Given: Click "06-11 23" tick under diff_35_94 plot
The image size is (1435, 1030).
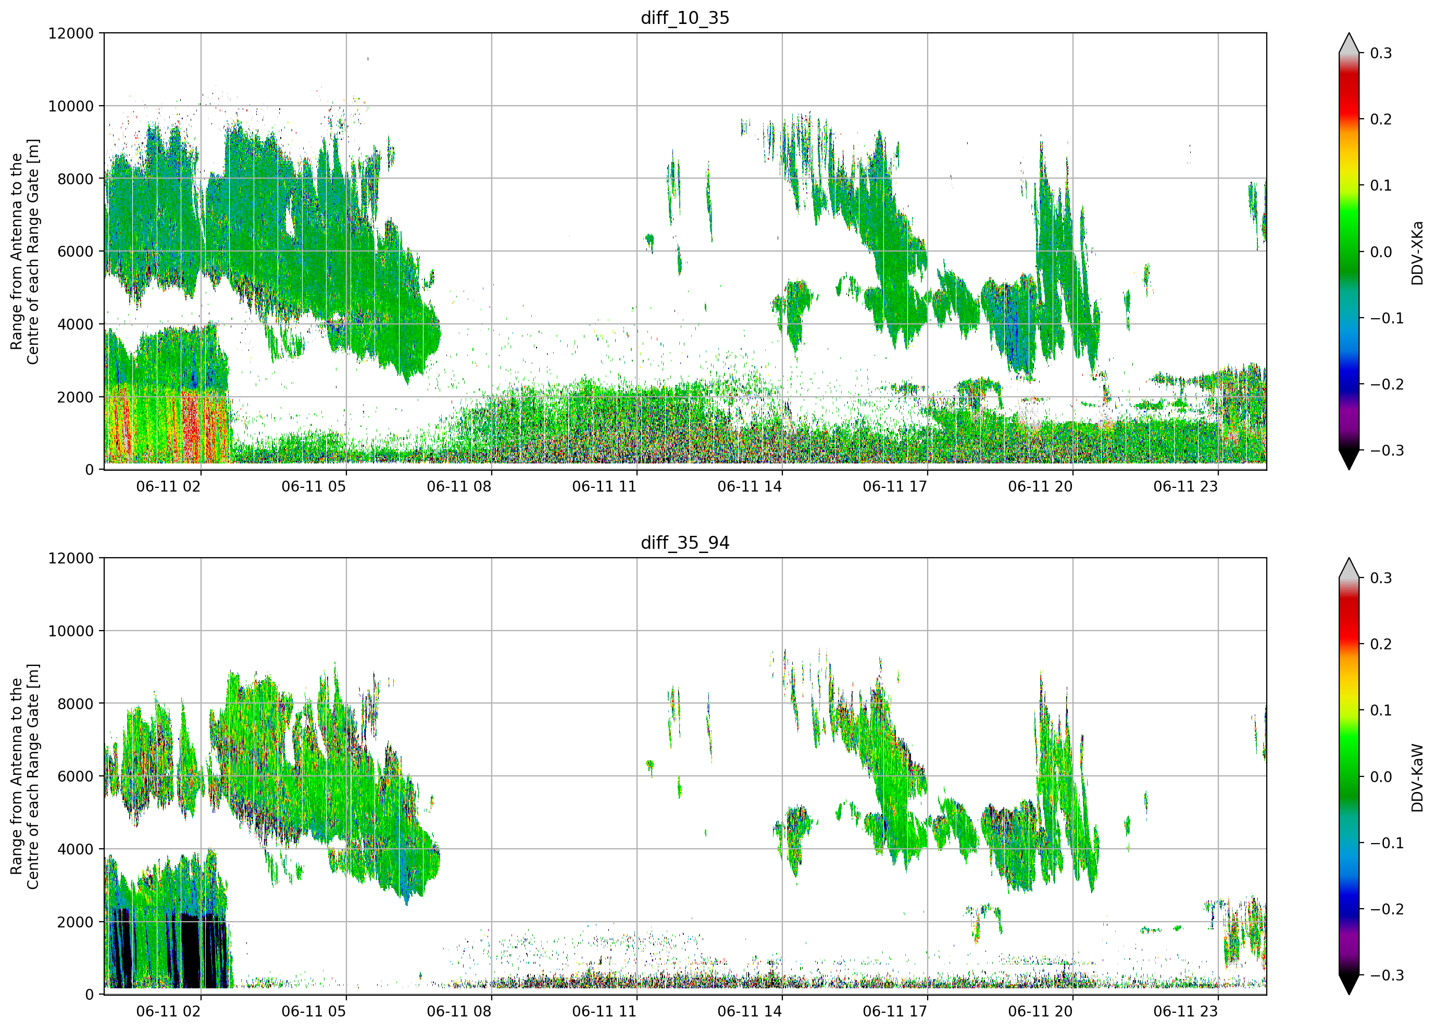Looking at the screenshot, I should pos(1186,1012).
